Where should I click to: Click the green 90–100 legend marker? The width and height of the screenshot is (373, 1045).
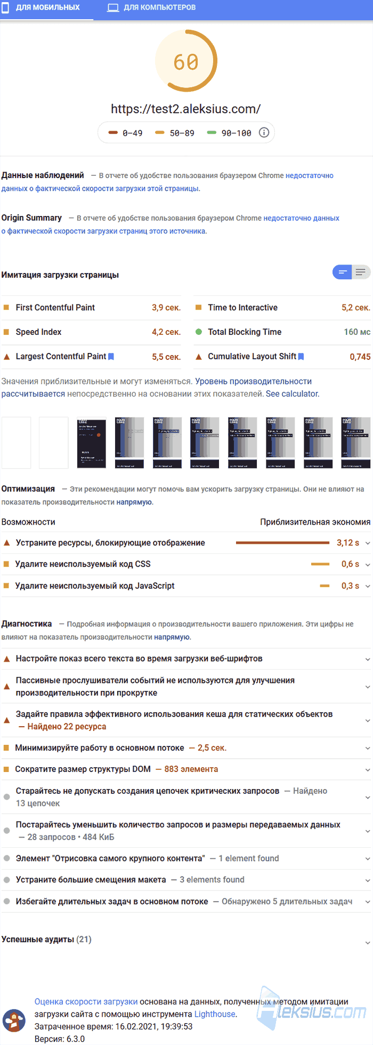tap(212, 133)
